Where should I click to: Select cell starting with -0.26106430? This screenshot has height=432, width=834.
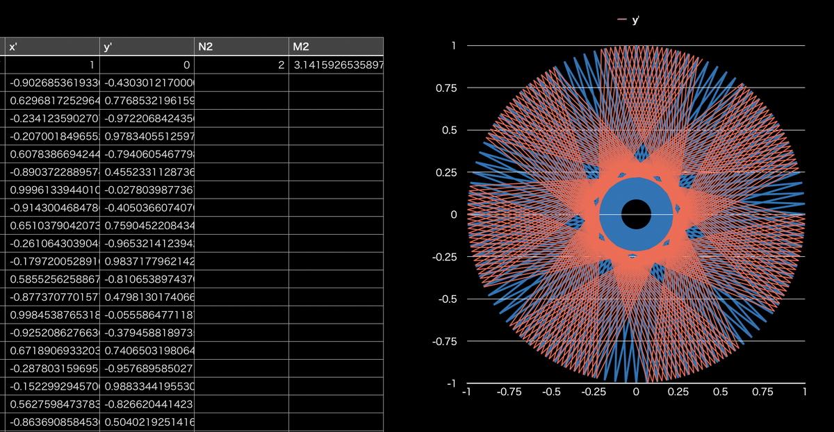pos(53,242)
